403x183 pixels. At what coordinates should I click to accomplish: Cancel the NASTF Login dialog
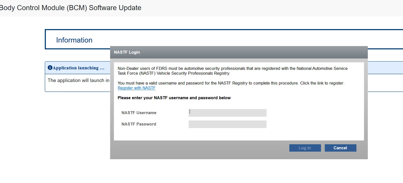[x=340, y=148]
